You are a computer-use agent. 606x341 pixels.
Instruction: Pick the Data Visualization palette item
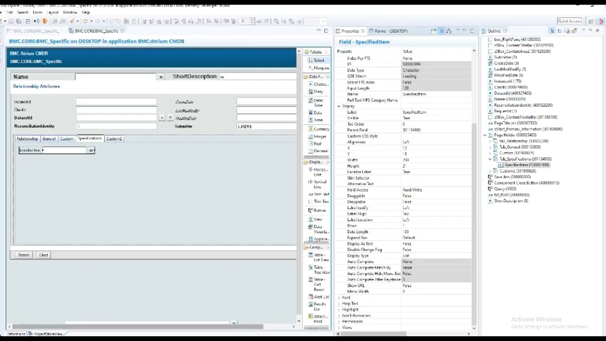318,229
